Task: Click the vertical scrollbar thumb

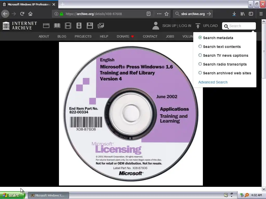Action: (x=264, y=51)
